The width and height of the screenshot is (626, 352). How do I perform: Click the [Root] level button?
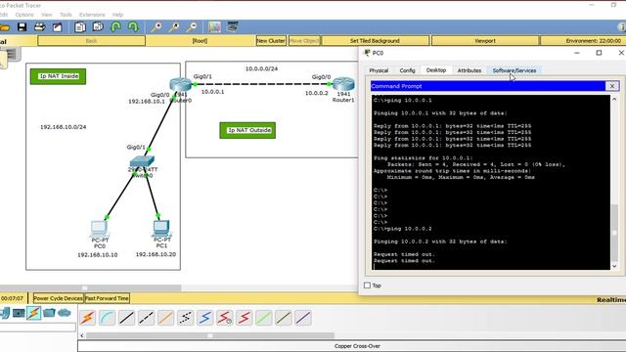(200, 41)
